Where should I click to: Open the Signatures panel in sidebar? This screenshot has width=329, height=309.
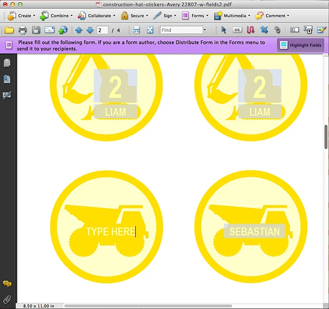point(7,95)
